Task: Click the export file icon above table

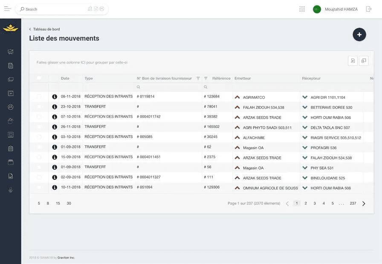Action: [353, 61]
